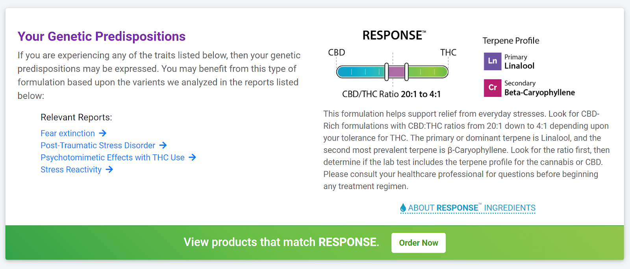Click the Order Now button
This screenshot has width=630, height=269.
[419, 243]
